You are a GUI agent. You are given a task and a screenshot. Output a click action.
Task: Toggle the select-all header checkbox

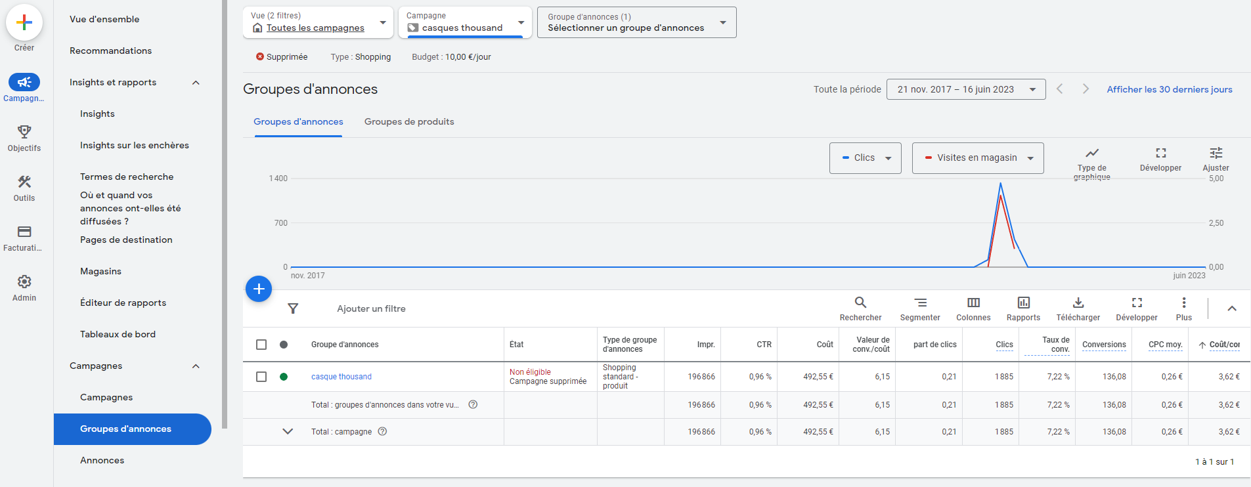click(x=261, y=345)
